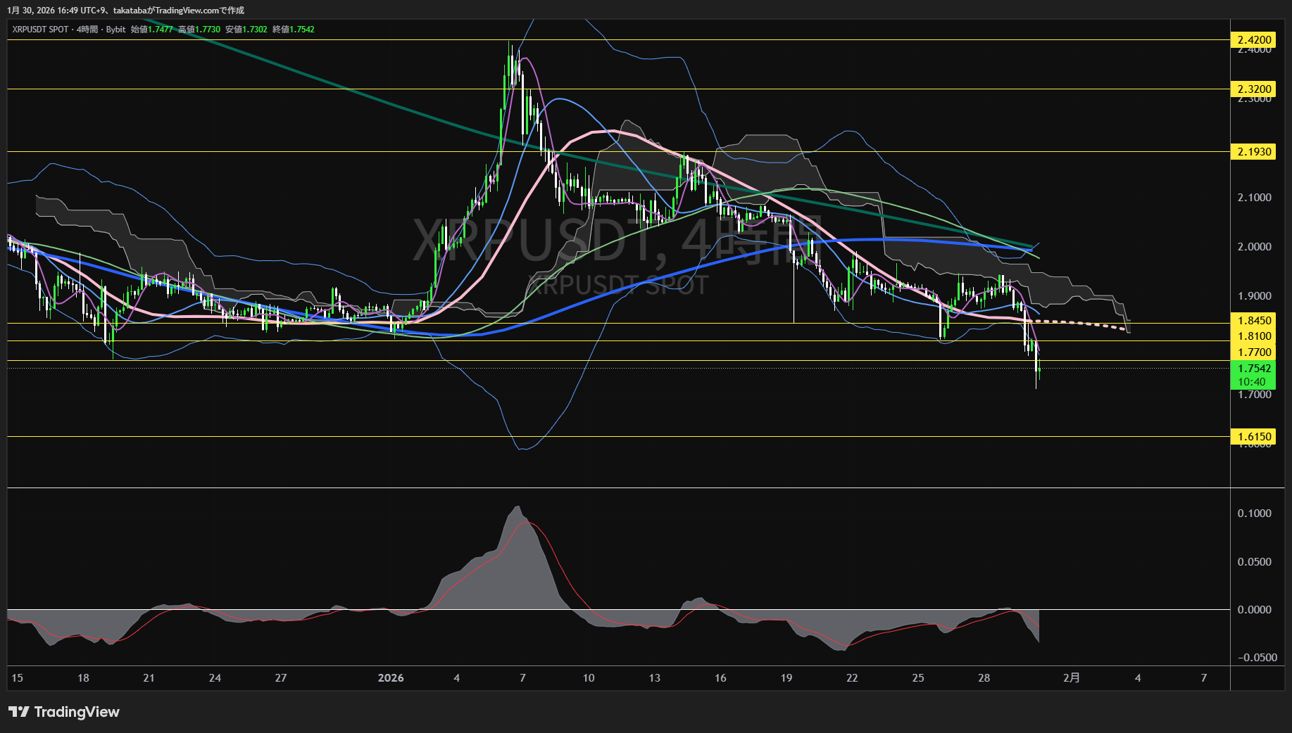
Task: Select the 1.7700 price level tag
Action: (x=1254, y=352)
